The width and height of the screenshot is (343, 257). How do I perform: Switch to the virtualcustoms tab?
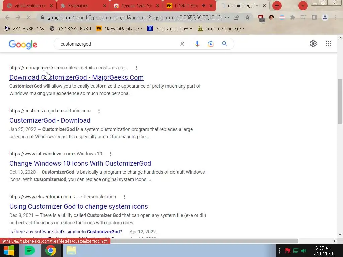click(29, 6)
